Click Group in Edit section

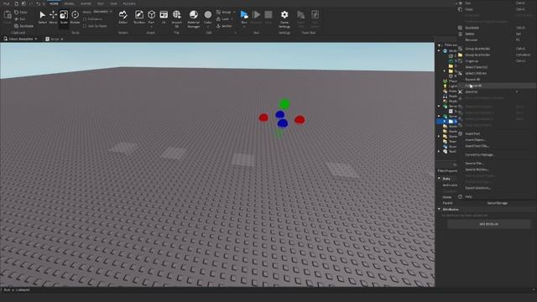[x=224, y=13]
